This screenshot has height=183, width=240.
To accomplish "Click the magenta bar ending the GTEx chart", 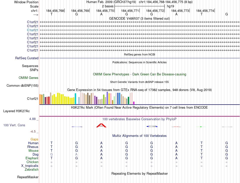I will point(134,103).
